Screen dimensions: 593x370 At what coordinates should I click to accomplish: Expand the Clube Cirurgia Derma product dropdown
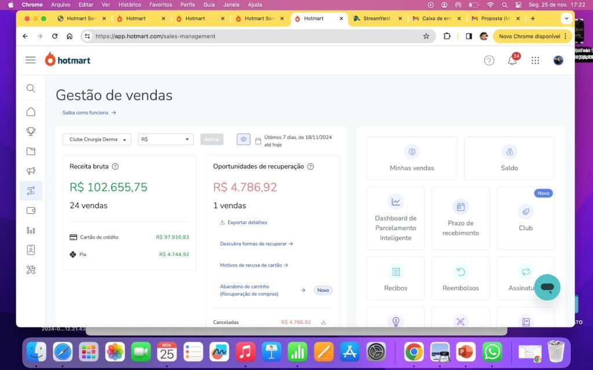click(x=97, y=139)
